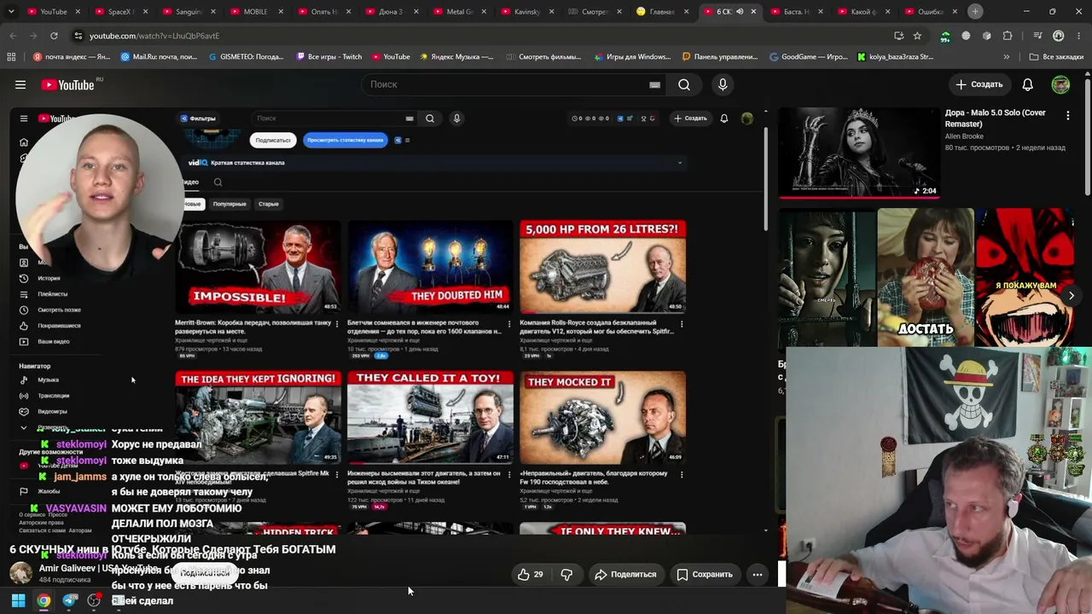Open the YouTube guide hamburger menu

20,84
